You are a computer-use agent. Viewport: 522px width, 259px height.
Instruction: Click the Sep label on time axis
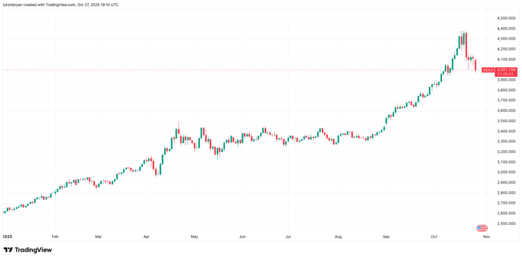[386, 237]
